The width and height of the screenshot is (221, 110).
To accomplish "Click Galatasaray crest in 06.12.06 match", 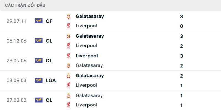I will [x=68, y=36].
